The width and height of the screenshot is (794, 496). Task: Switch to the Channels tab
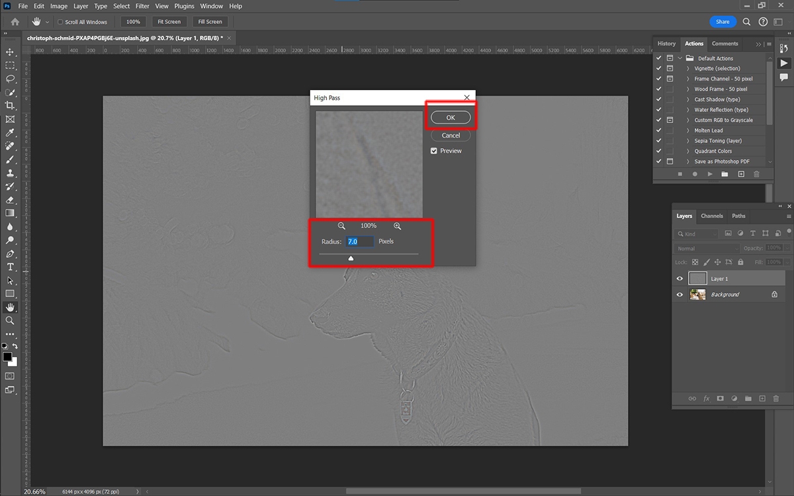(712, 216)
